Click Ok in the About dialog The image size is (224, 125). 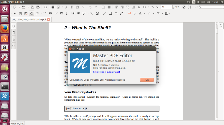[147, 80]
